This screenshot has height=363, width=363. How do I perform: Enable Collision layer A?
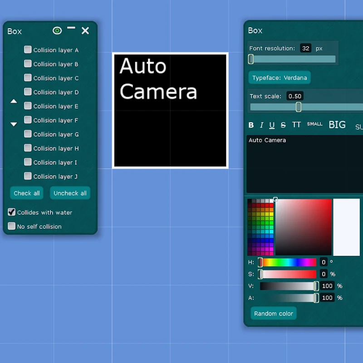coord(28,50)
